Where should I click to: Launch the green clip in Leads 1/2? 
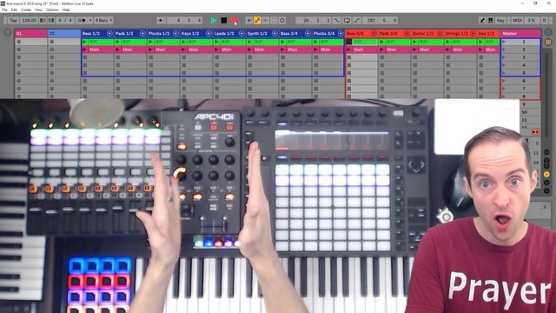[216, 42]
